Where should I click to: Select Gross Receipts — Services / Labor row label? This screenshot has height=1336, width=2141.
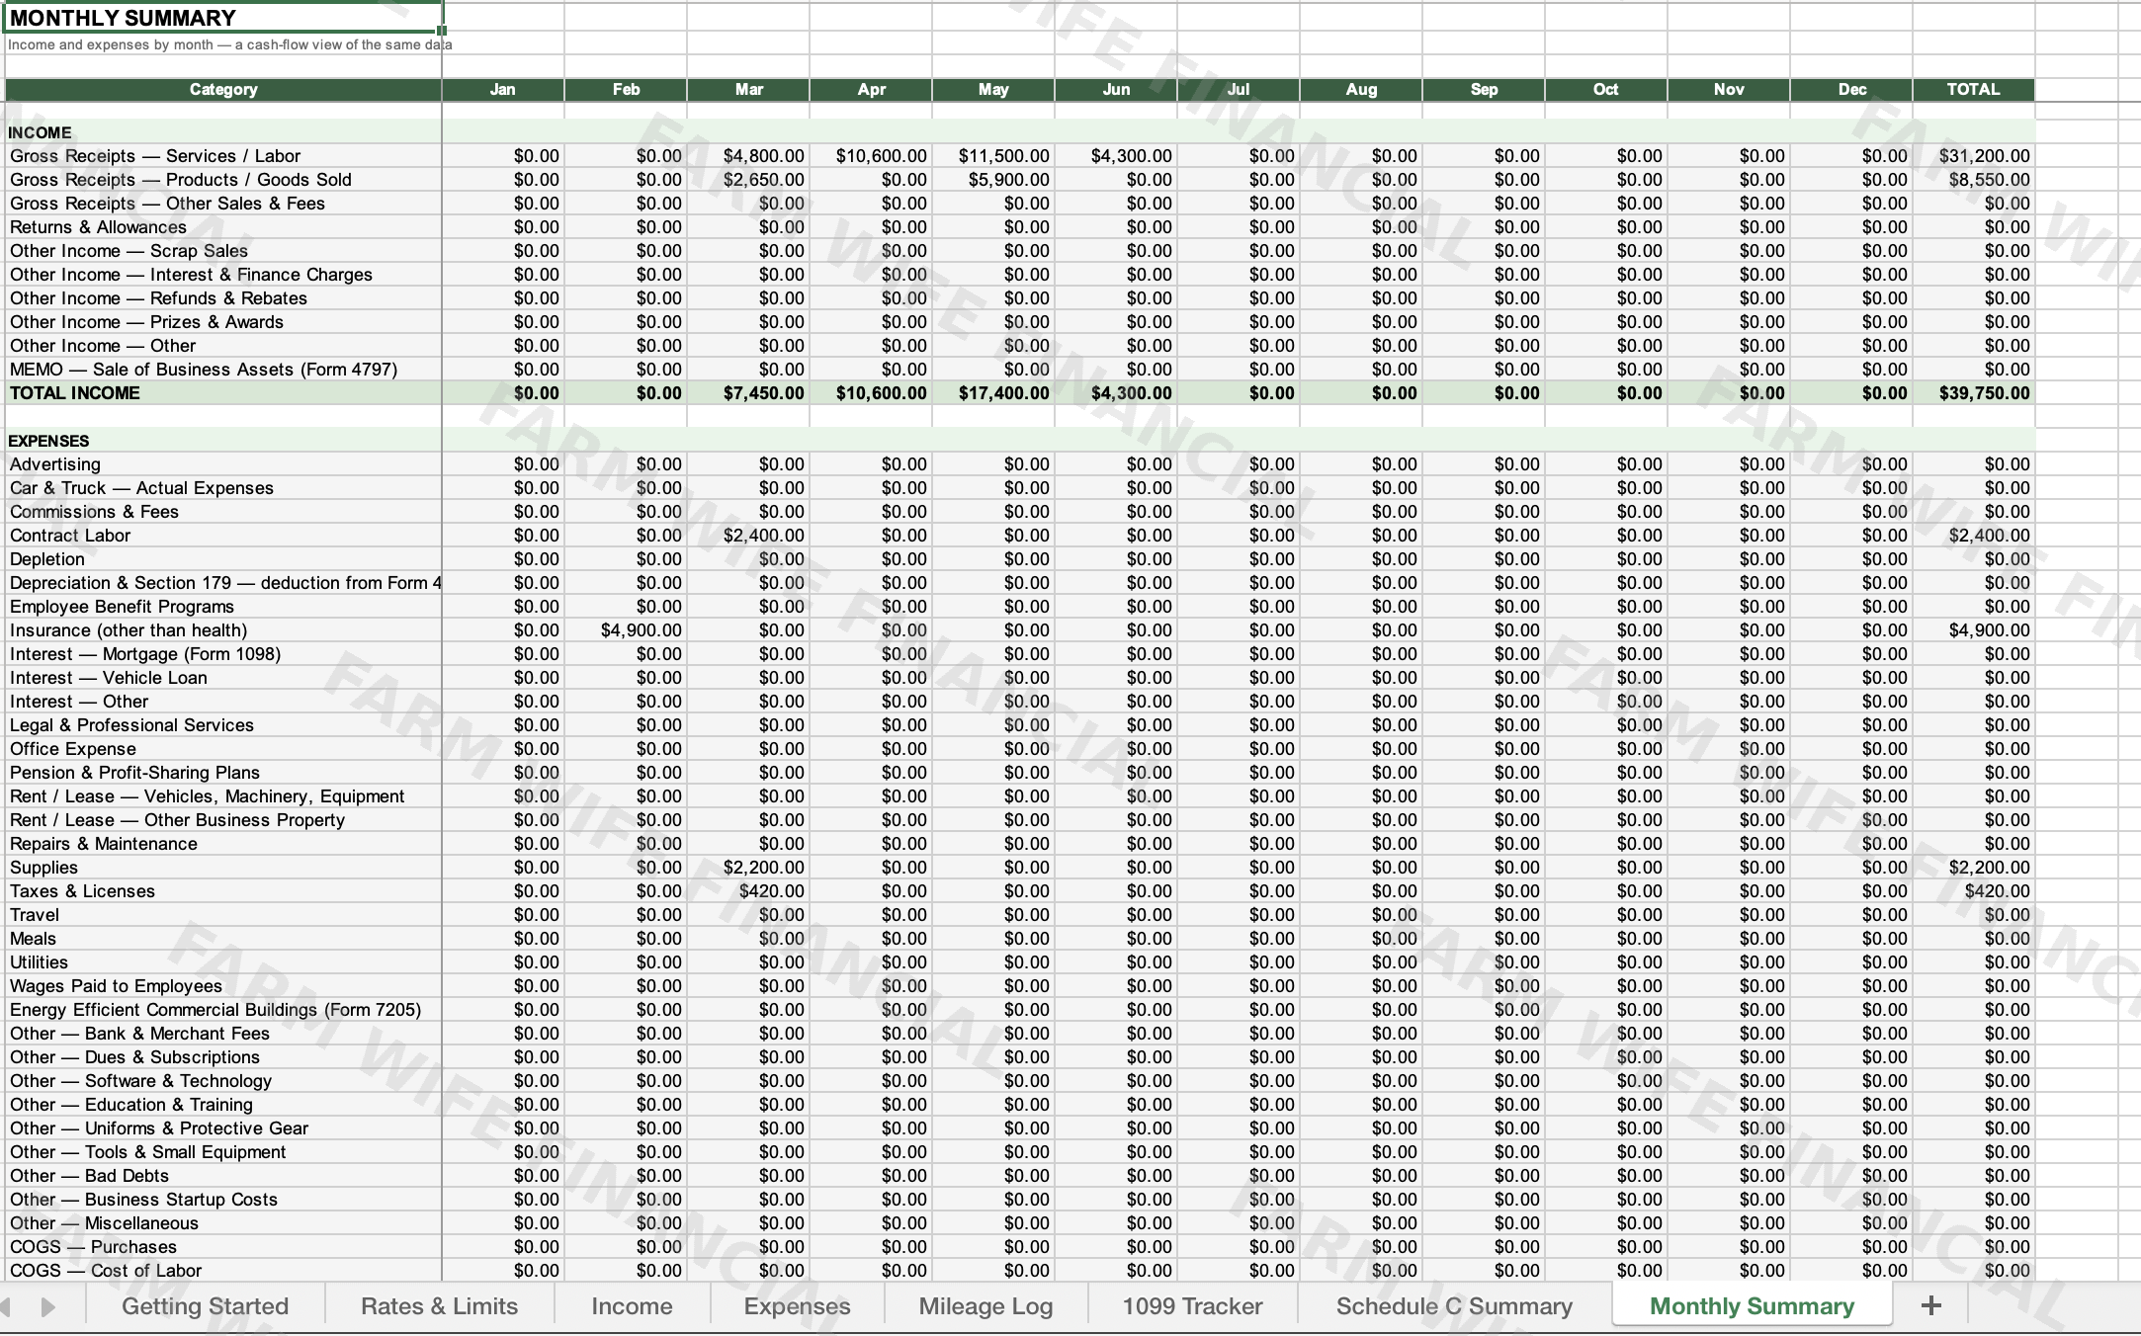[x=155, y=156]
